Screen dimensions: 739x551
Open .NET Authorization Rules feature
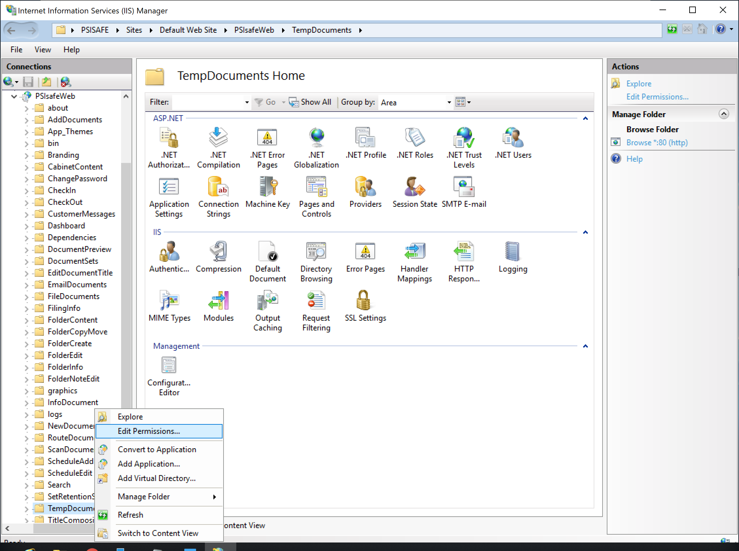[169, 147]
